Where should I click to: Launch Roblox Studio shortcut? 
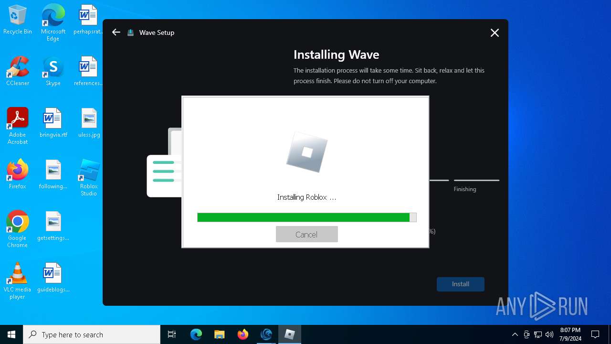click(x=88, y=178)
